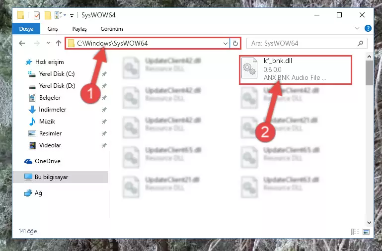Click the pin icon beside İndirmeler
This screenshot has width=382, height=251.
click(x=104, y=110)
